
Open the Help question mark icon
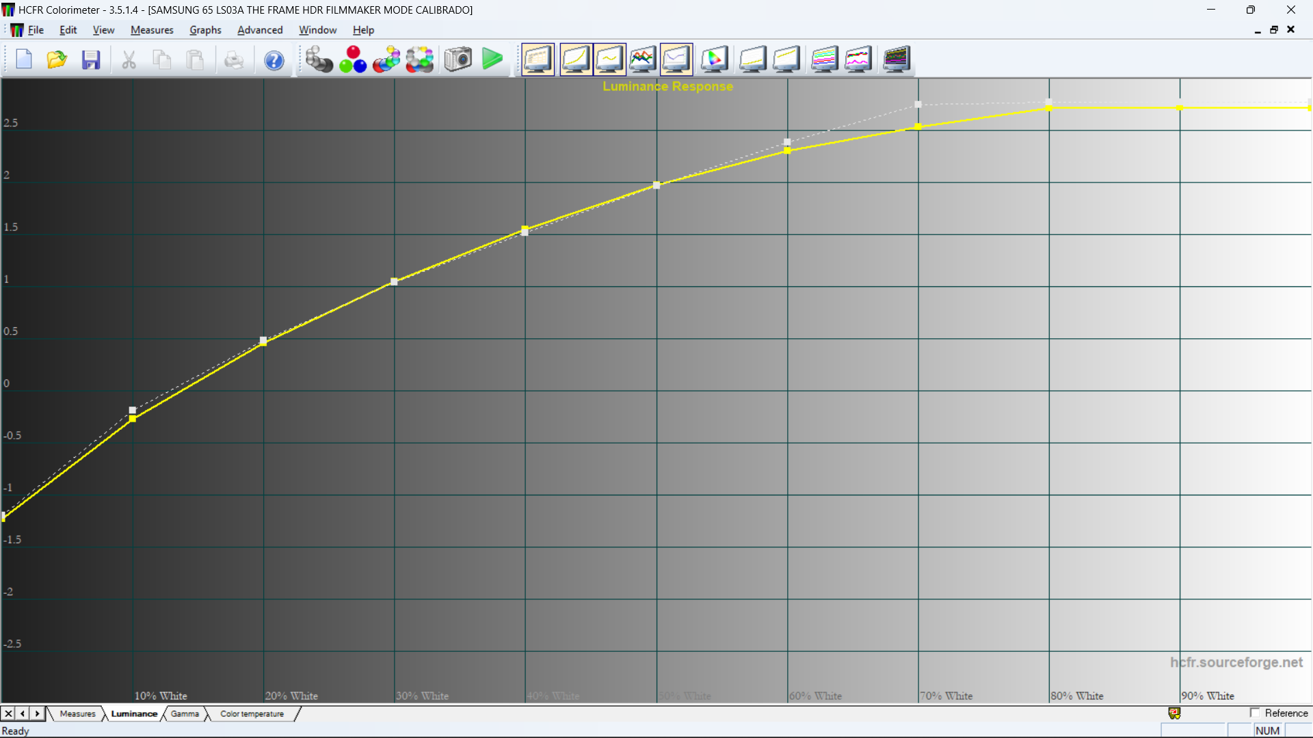(x=274, y=60)
